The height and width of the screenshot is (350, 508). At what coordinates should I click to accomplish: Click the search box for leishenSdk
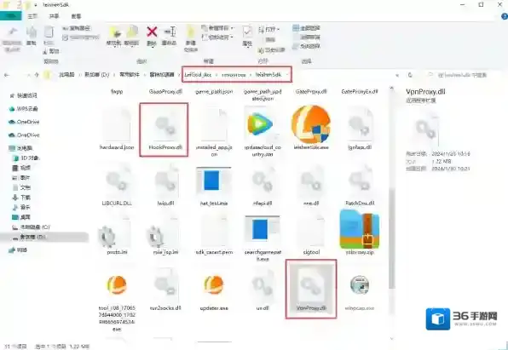point(461,75)
